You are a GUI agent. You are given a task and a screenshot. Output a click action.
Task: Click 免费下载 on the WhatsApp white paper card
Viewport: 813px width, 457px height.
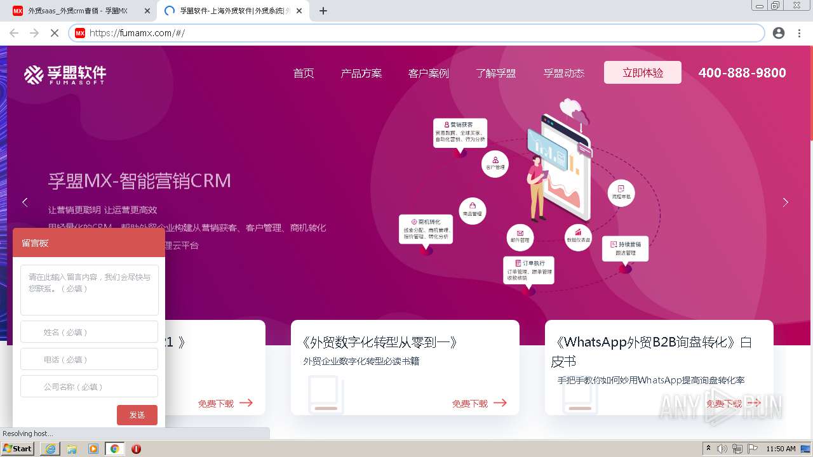click(x=734, y=403)
